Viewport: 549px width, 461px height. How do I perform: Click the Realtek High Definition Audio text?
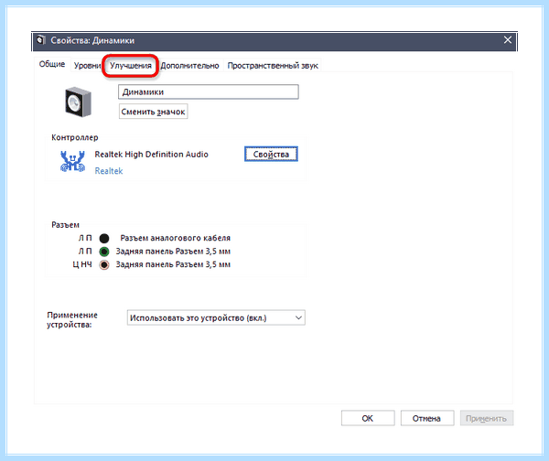(151, 155)
